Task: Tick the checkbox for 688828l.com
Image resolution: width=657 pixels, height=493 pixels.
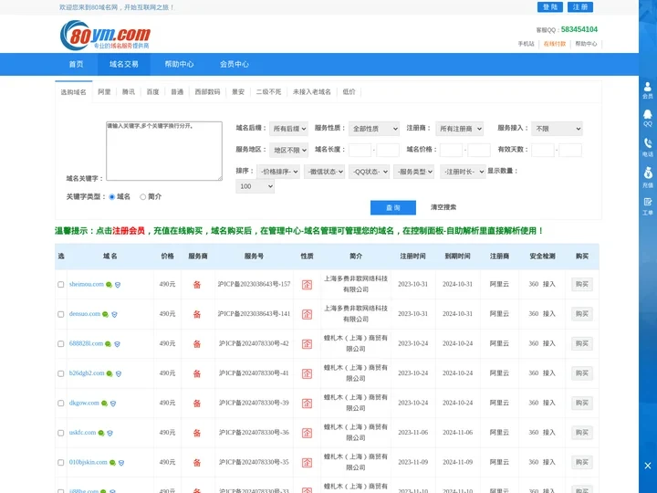Action: [x=61, y=344]
